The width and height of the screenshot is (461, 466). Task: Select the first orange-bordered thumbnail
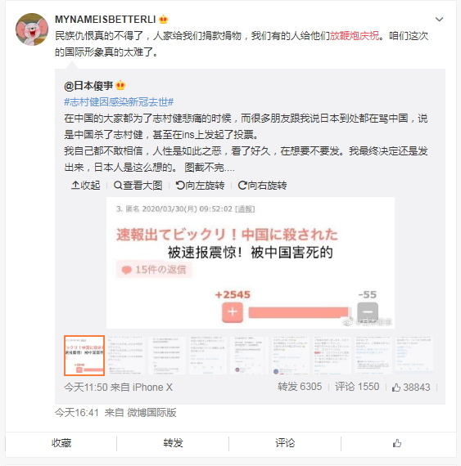tap(84, 356)
